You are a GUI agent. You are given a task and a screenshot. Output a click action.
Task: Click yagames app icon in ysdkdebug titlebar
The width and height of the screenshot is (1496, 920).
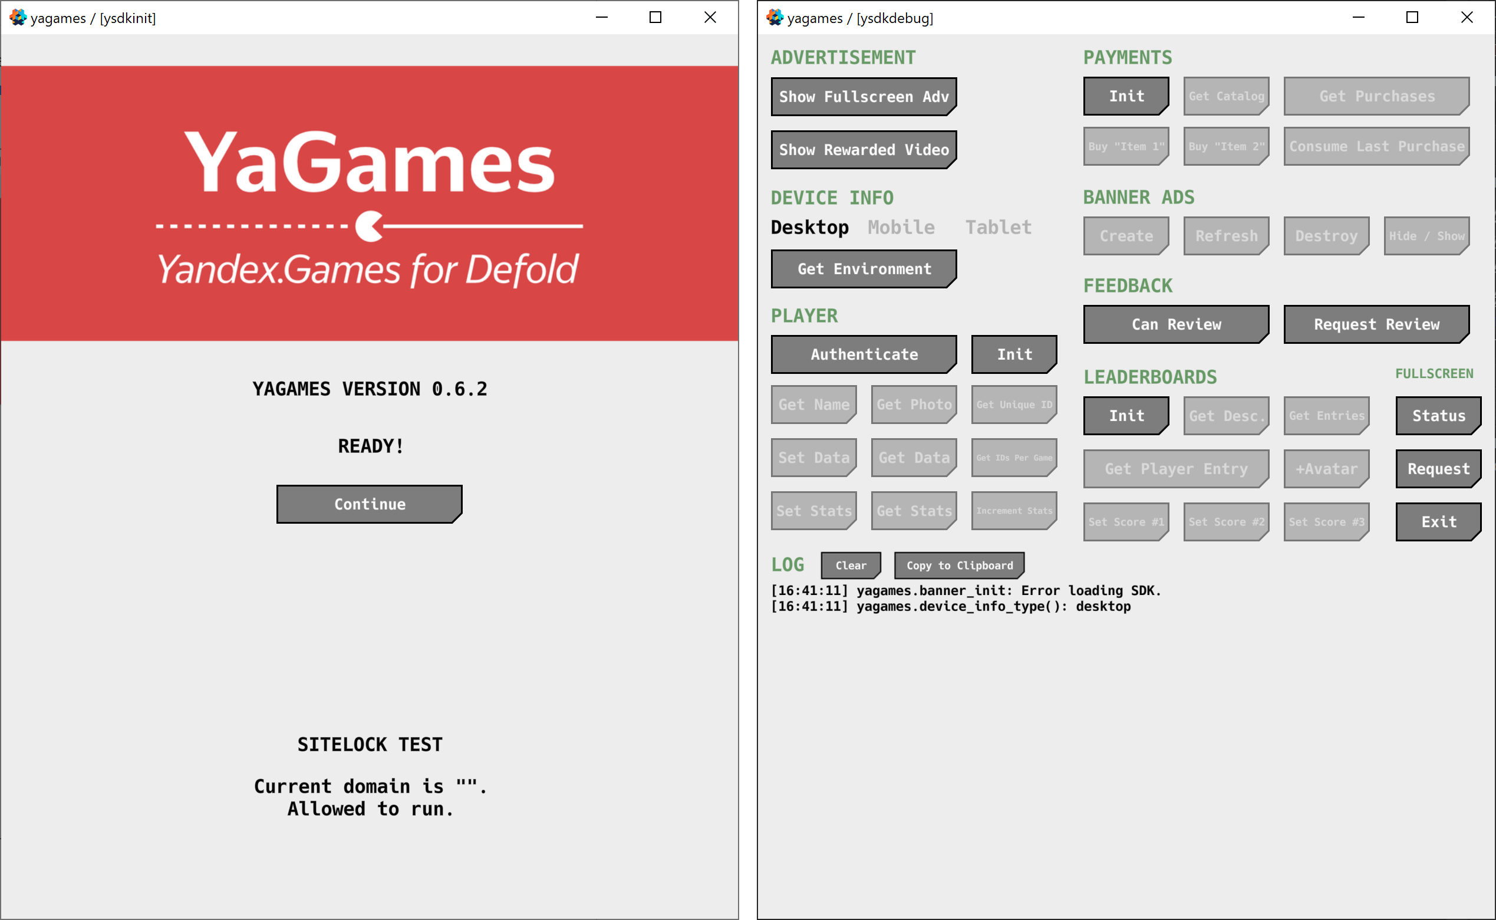coord(774,18)
